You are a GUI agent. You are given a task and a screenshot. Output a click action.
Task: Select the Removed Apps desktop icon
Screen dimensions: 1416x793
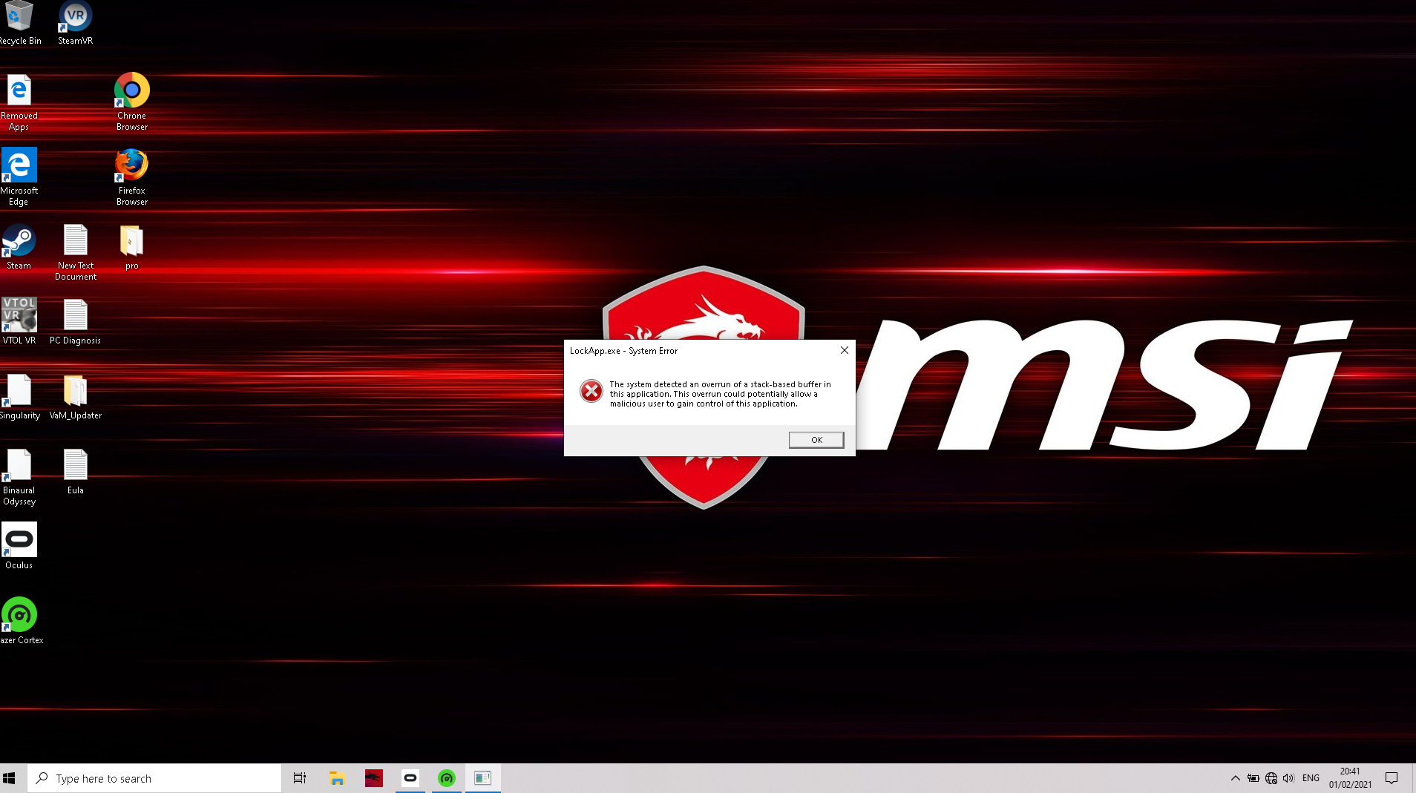coord(19,103)
